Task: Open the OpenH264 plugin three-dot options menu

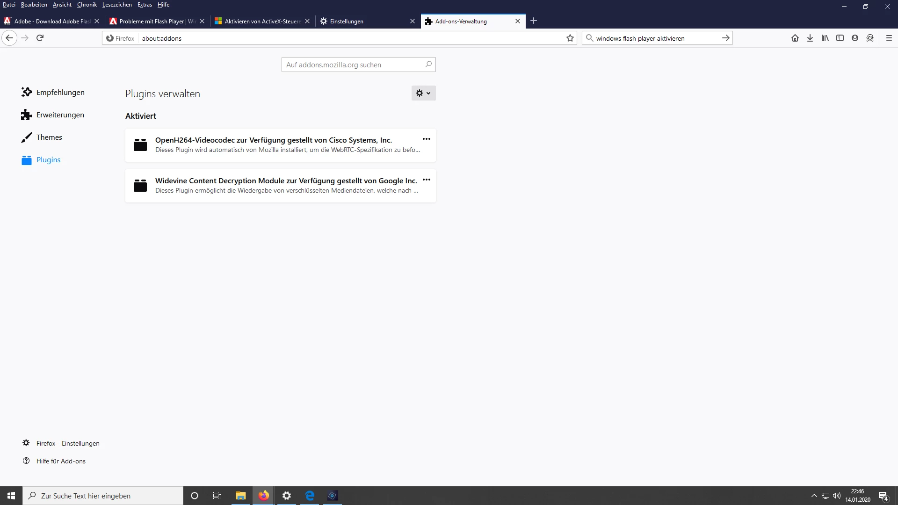Action: (426, 139)
